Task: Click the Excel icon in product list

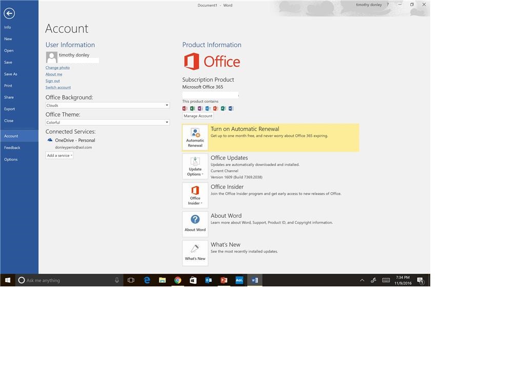Action: (193, 108)
